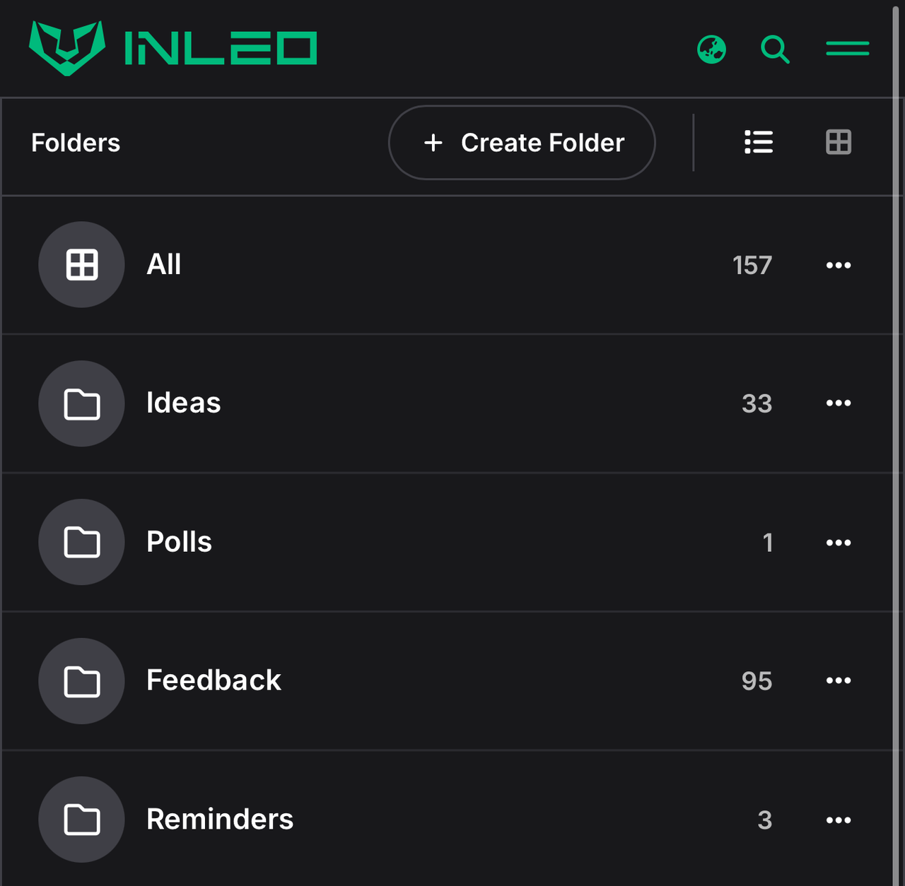Click the Polls folder icon
Screen dimensions: 905x886
pyautogui.click(x=81, y=542)
